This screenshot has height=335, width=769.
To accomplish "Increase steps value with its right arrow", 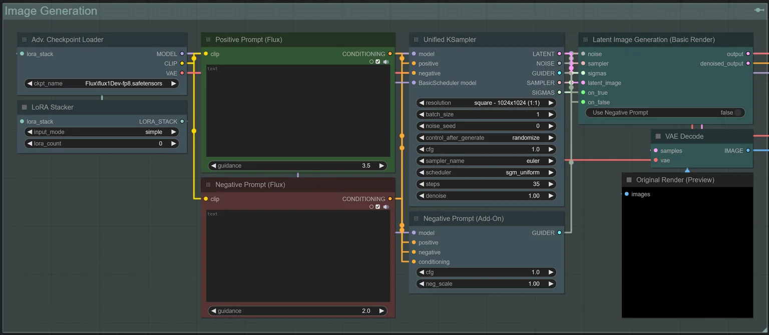I will point(551,184).
